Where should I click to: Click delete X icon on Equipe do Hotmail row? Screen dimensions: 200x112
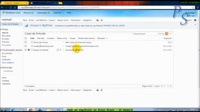61,50
